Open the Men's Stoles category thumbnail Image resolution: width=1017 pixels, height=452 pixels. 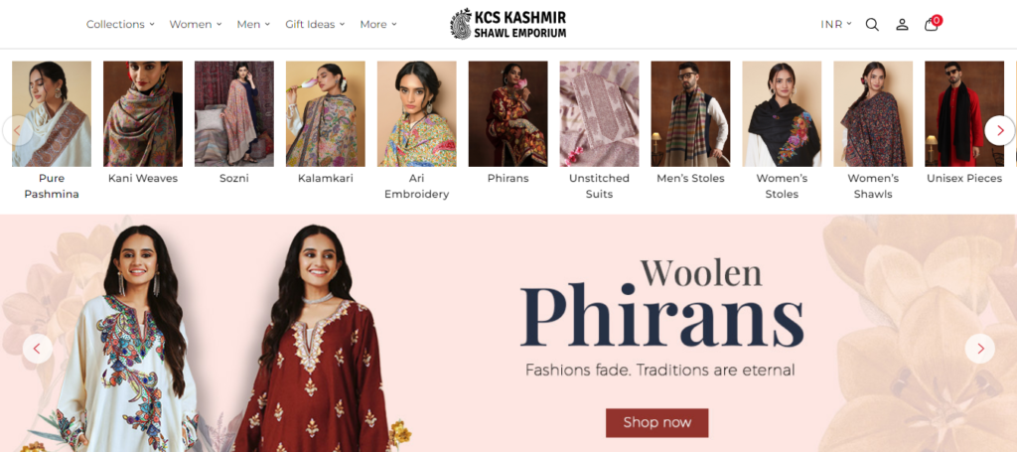(690, 114)
